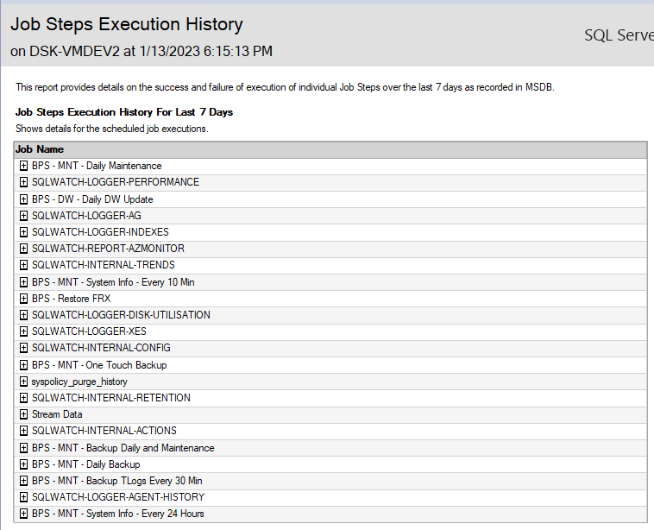The height and width of the screenshot is (530, 654).
Task: Expand BPS - DW - Daily DW Update
Action: (x=24, y=199)
